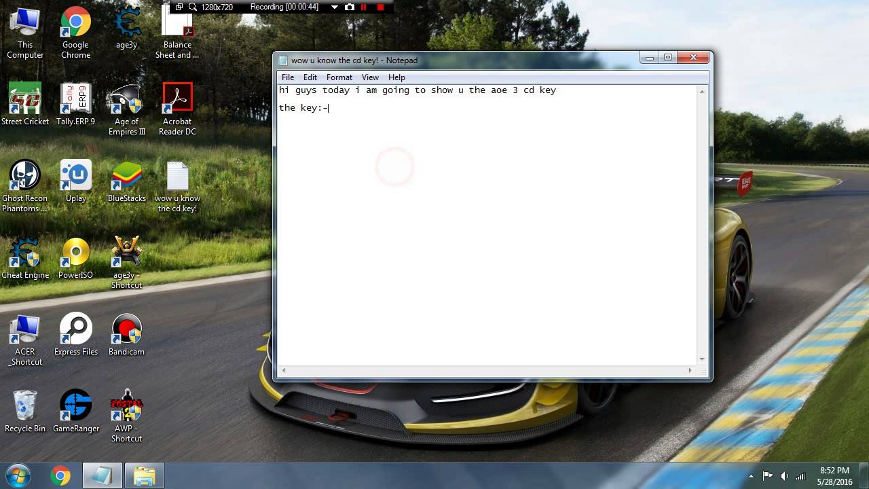This screenshot has height=489, width=869.
Task: Open Tally.ERP 9 shortcut
Action: 75,104
